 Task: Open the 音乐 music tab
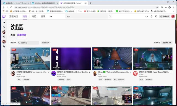point(43,17)
